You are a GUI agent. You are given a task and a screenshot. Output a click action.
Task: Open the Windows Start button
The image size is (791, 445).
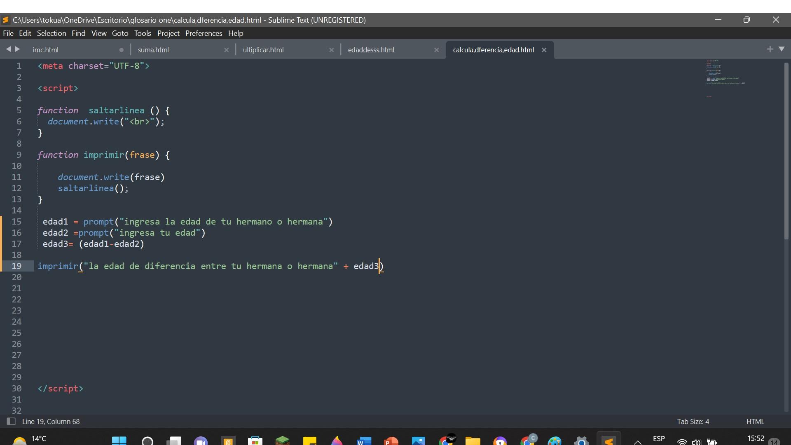click(x=119, y=441)
